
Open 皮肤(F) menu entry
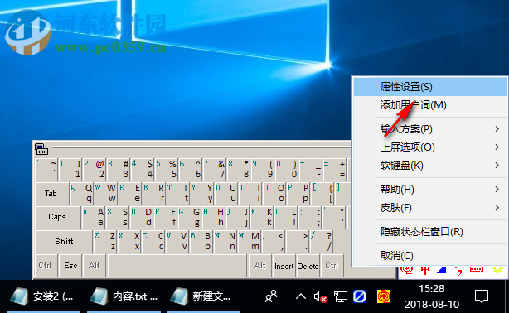(430, 208)
